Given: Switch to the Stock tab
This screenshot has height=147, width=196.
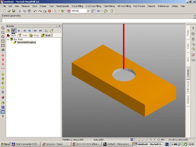Looking at the screenshot, I should tap(46, 35).
